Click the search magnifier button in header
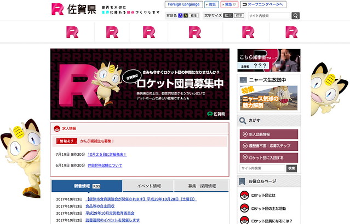This screenshot has width=350, height=224. click(x=296, y=16)
